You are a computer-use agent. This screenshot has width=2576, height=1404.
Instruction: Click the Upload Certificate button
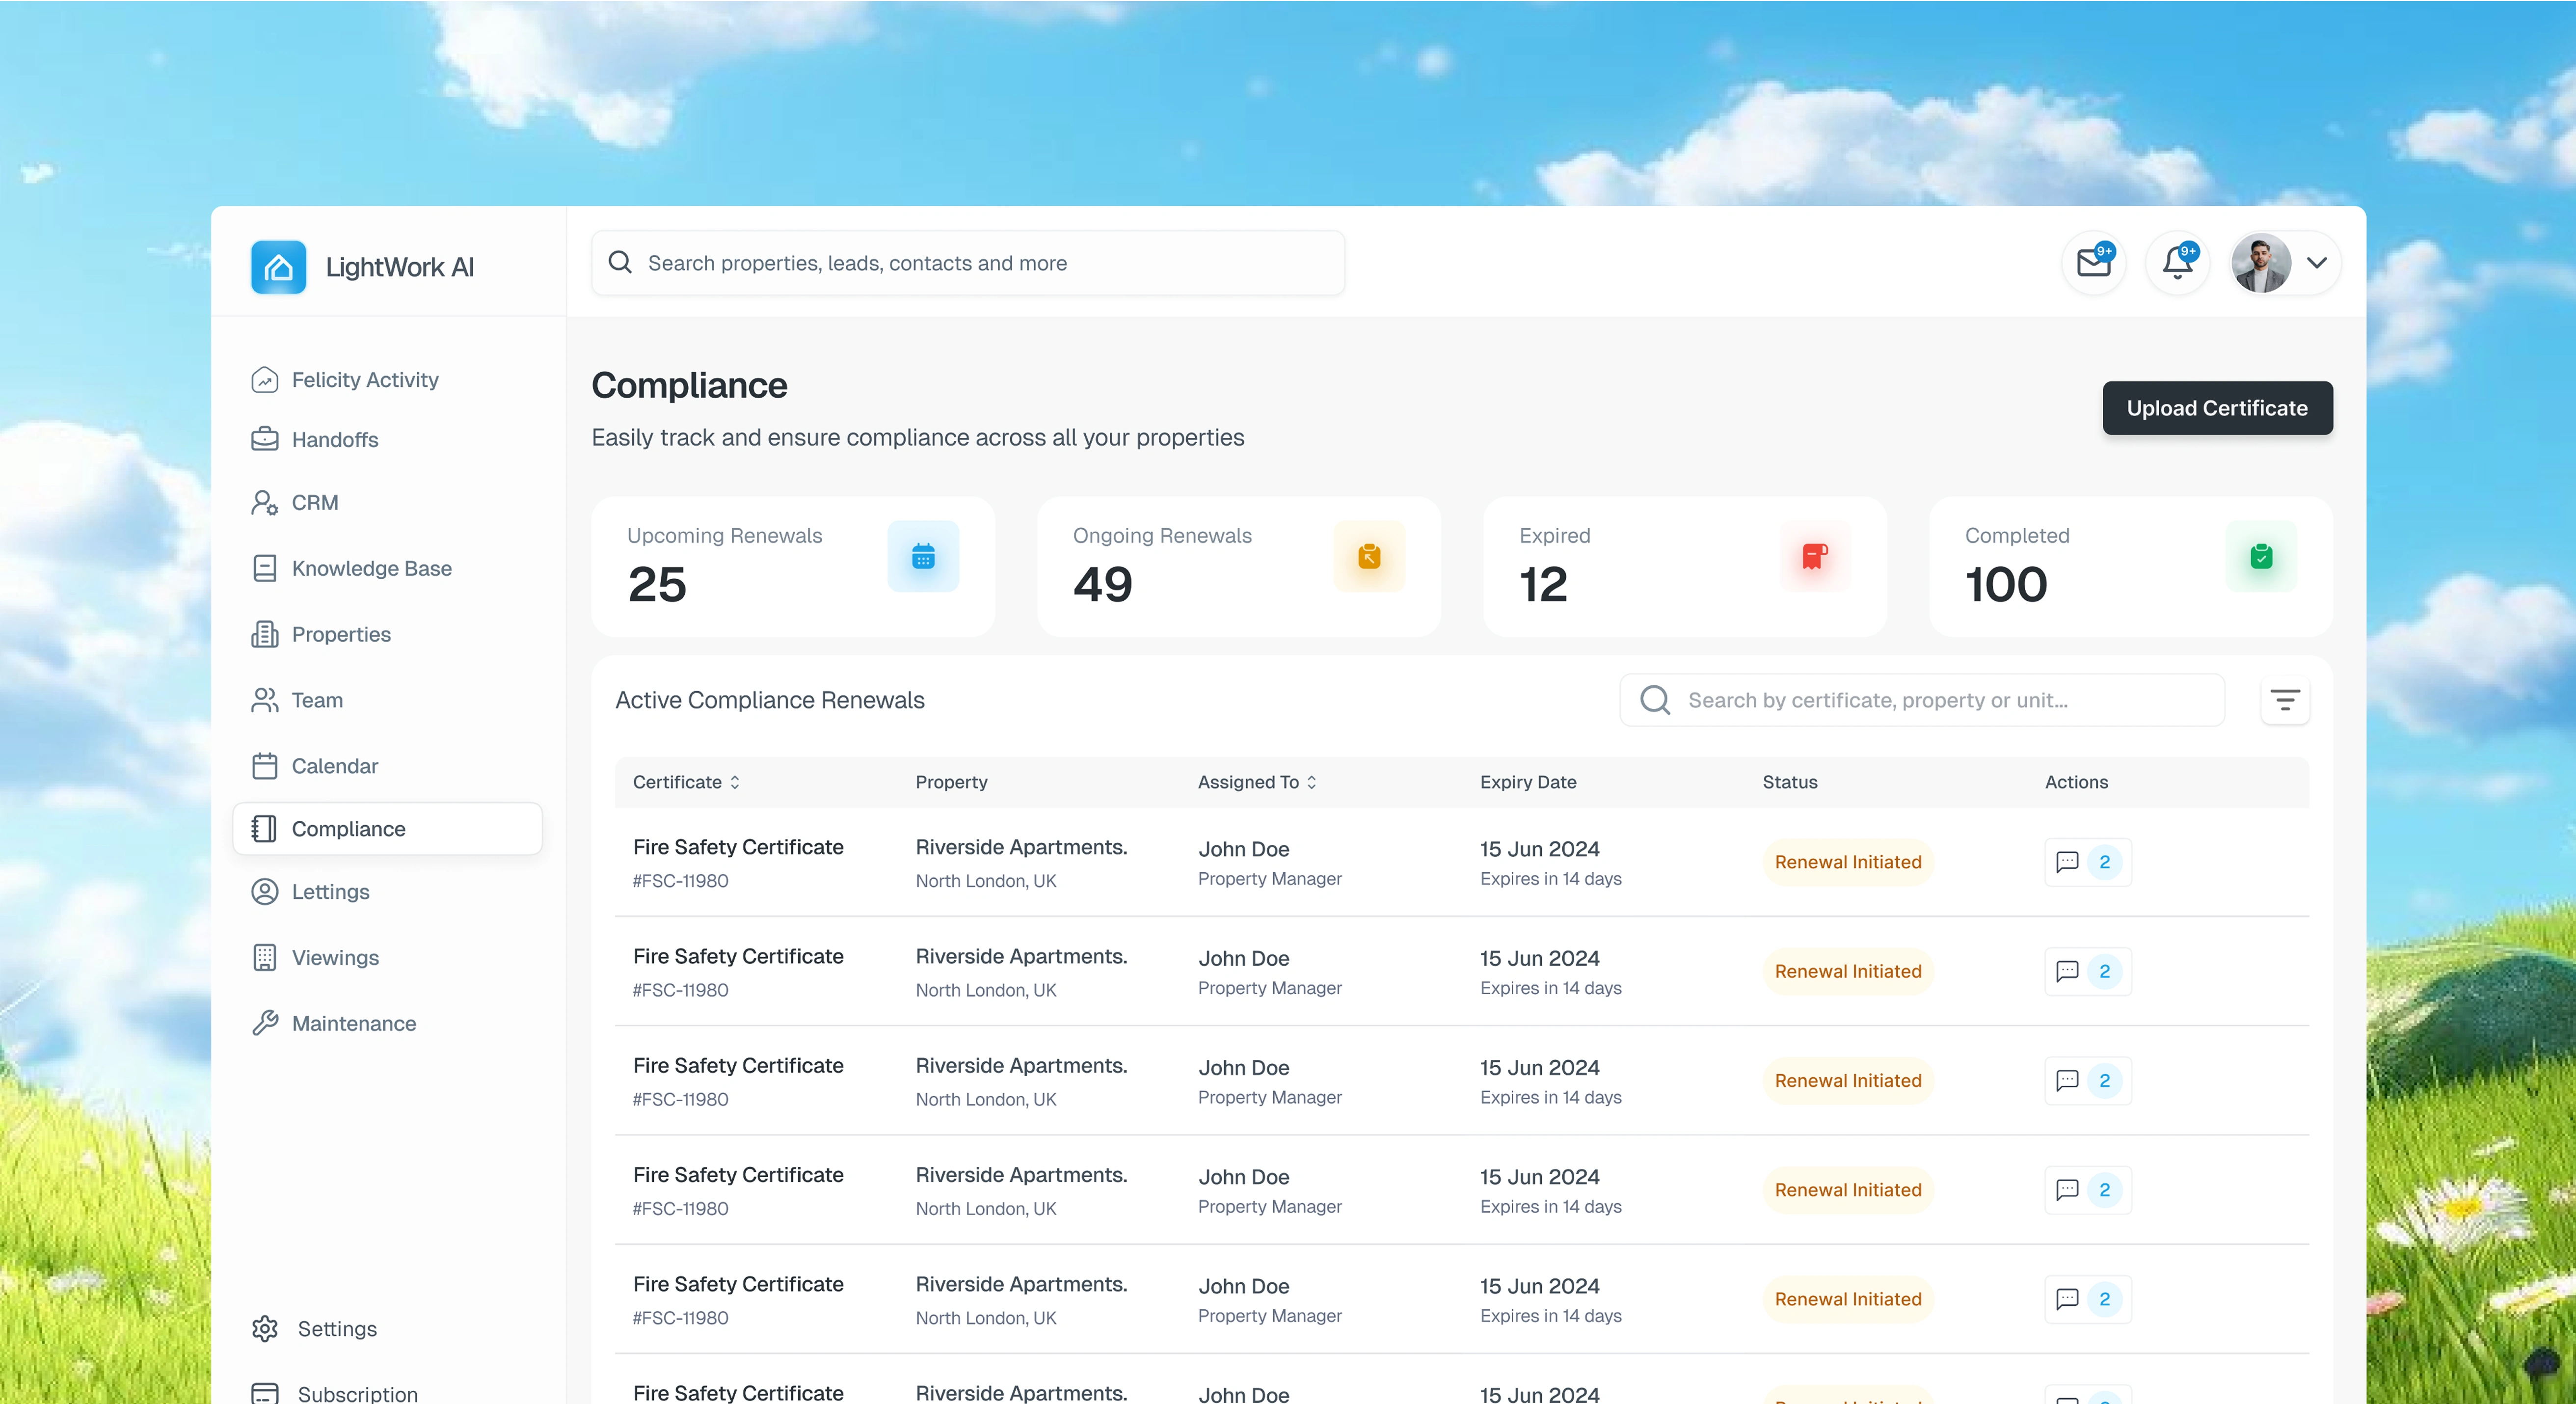(x=2216, y=408)
